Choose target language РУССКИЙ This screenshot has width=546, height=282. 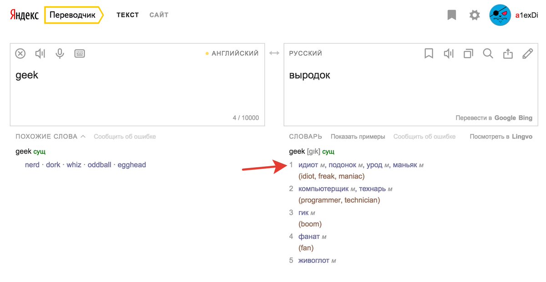coord(306,53)
